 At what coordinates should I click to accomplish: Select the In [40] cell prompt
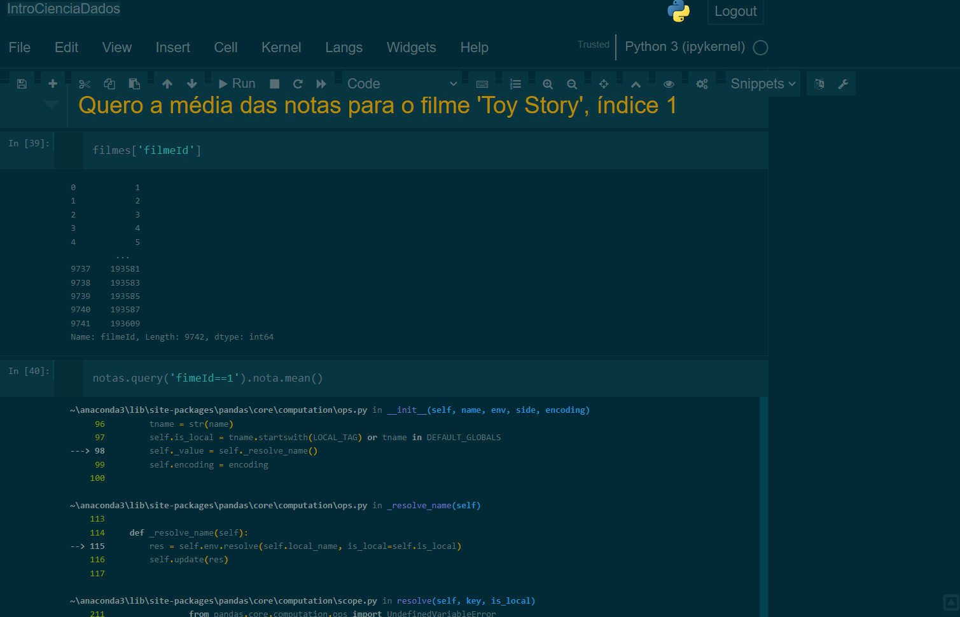(29, 371)
